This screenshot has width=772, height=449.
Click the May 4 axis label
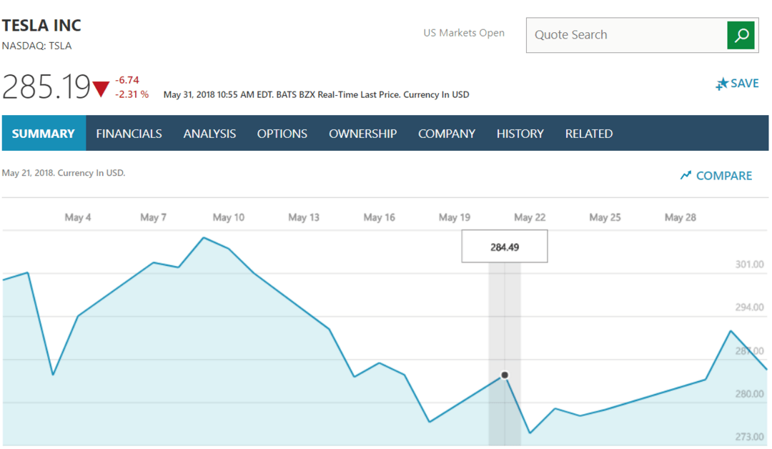point(78,217)
